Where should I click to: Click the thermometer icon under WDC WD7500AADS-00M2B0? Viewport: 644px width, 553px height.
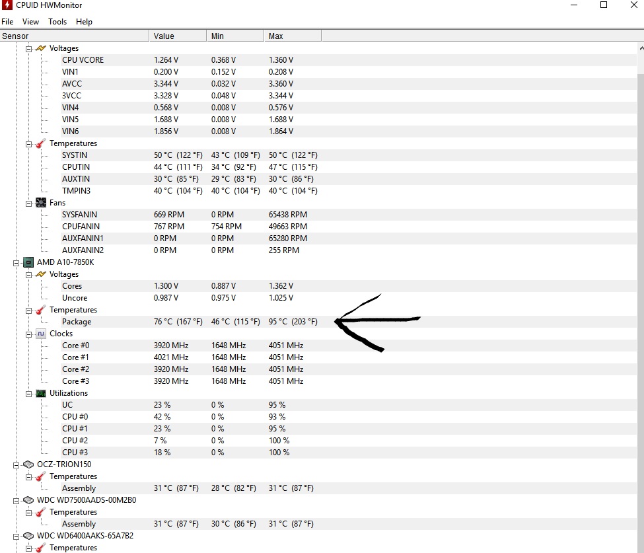(x=41, y=512)
